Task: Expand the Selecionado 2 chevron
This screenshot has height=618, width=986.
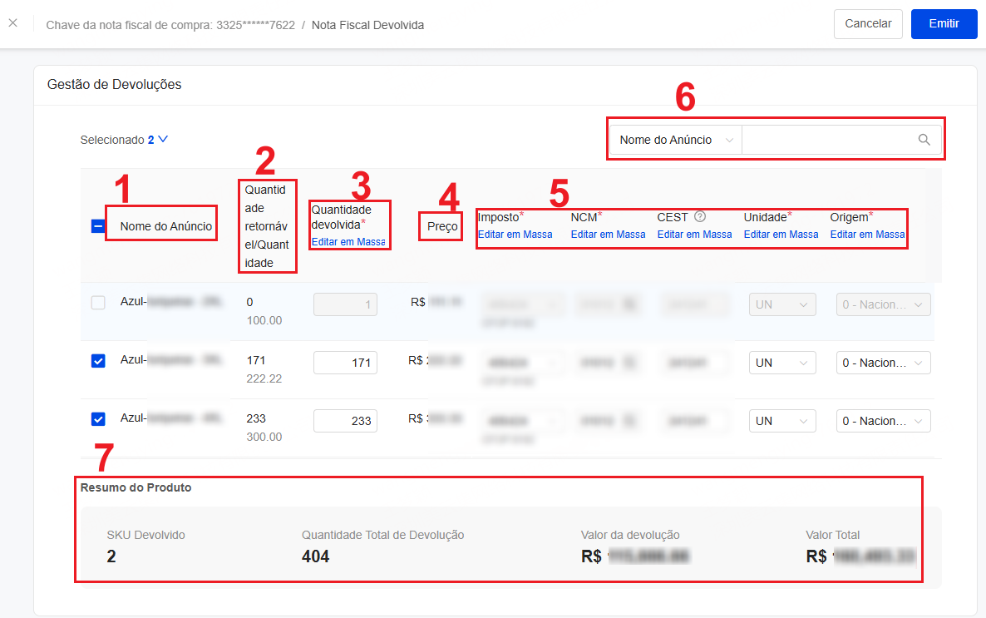Action: click(x=163, y=139)
